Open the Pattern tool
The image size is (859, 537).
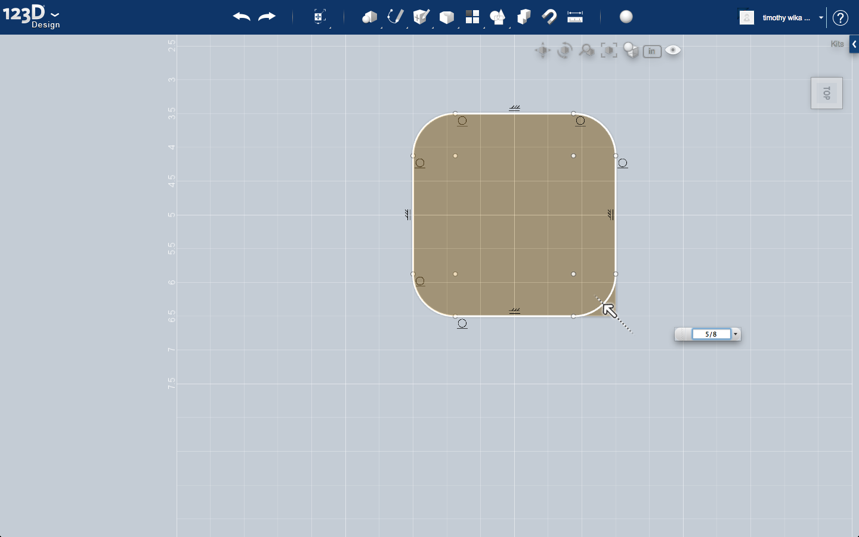tap(472, 17)
